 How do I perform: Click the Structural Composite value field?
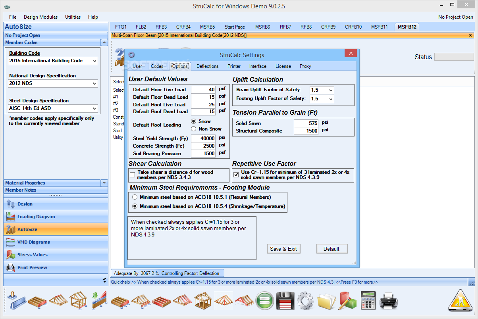point(306,131)
